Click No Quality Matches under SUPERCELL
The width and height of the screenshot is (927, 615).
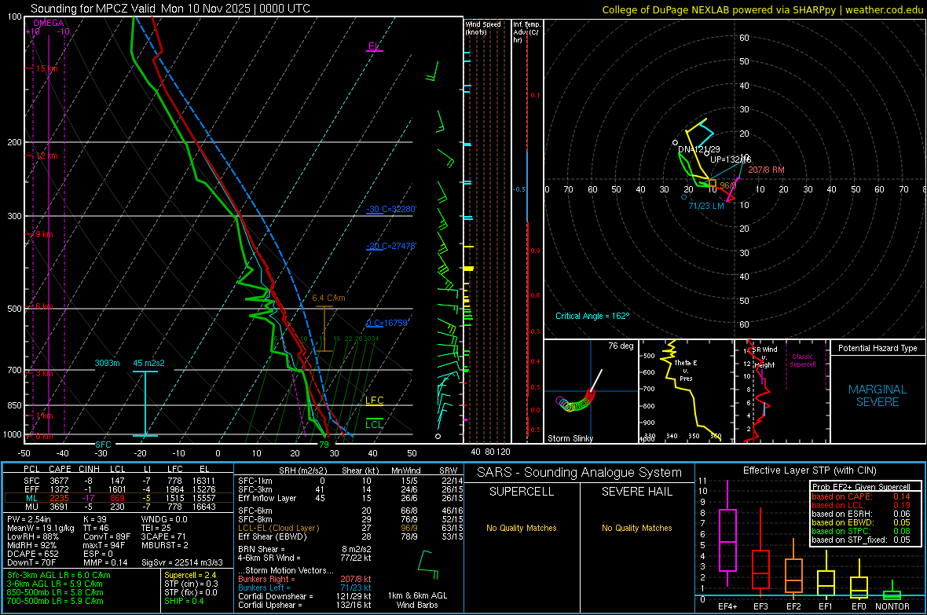[522, 528]
